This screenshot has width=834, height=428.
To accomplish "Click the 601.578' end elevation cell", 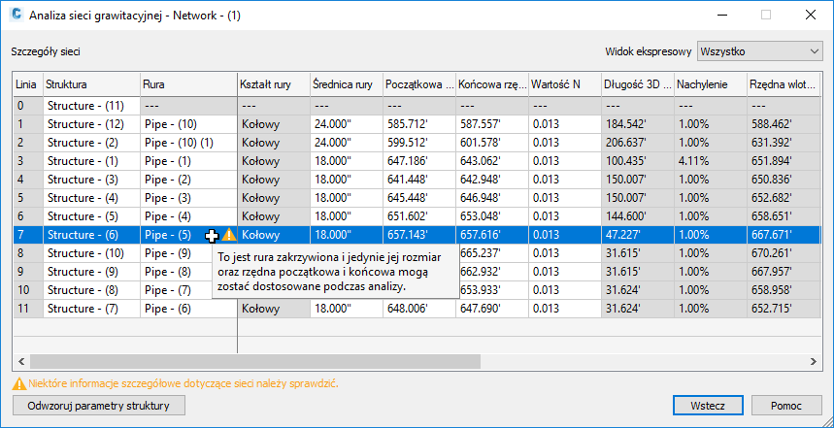I will [x=492, y=143].
